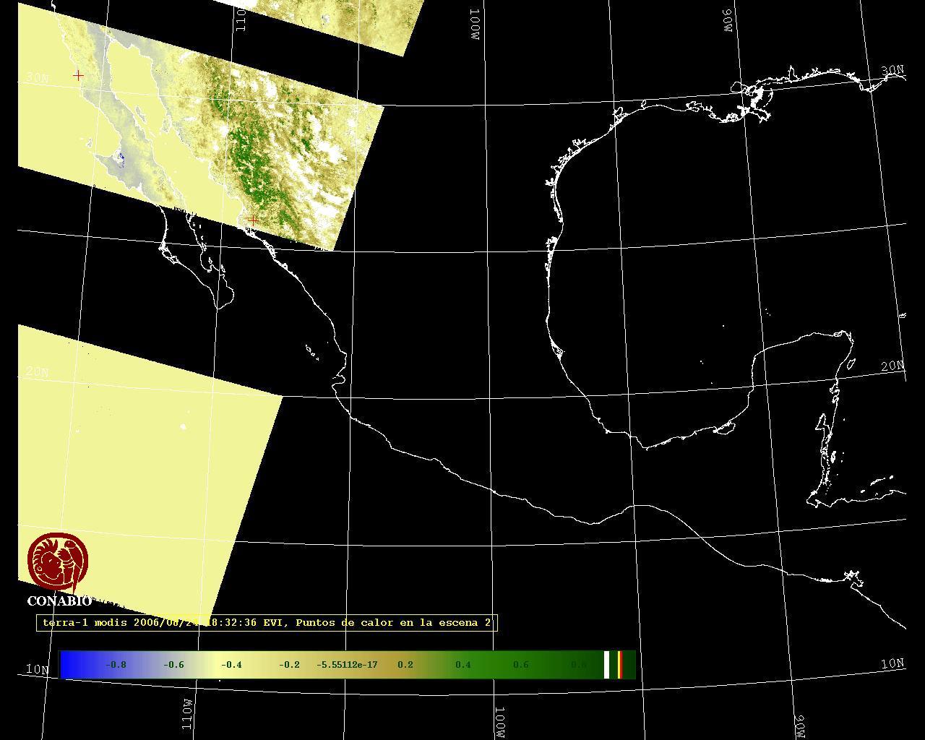Click the -0.2 label on the color bar

[289, 665]
